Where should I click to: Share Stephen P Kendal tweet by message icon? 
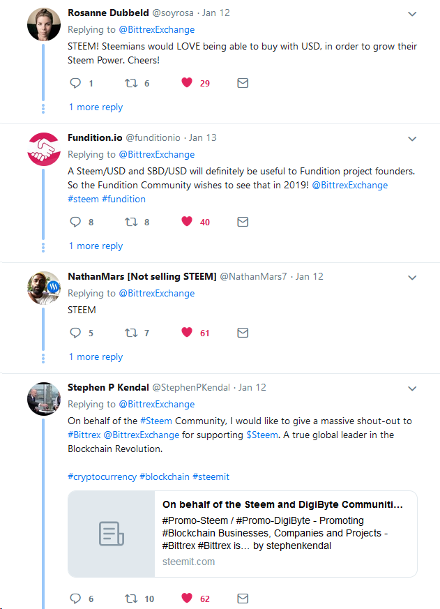coord(243,599)
